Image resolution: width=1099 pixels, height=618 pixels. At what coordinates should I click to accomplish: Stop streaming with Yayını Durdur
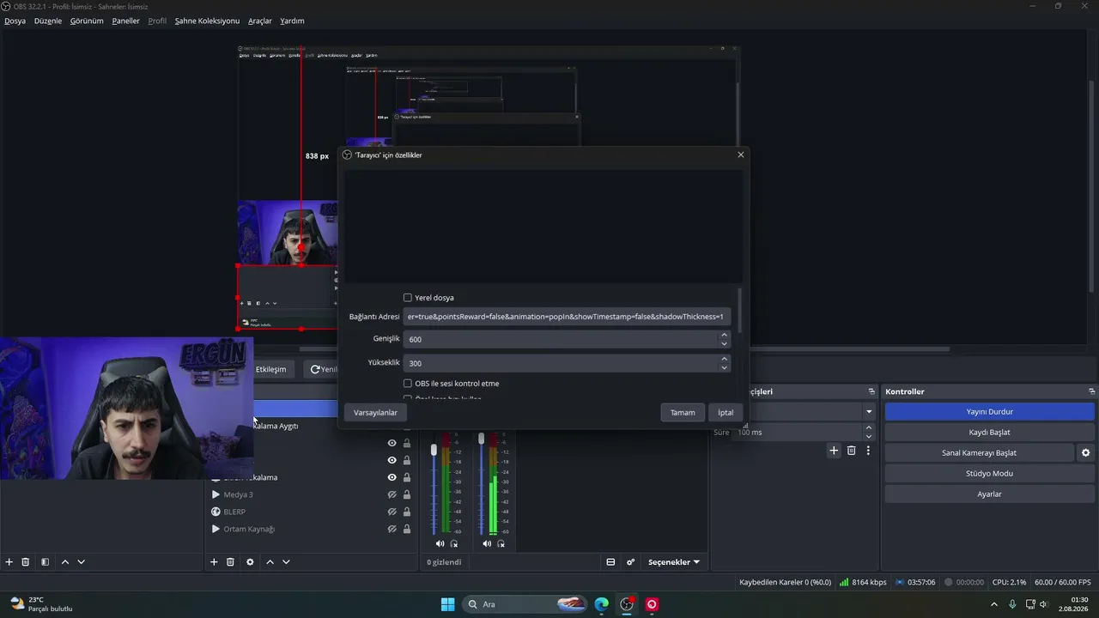(989, 412)
